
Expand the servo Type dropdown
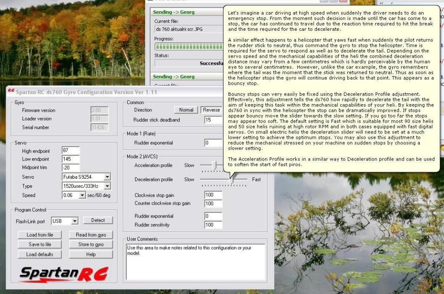pos(107,186)
